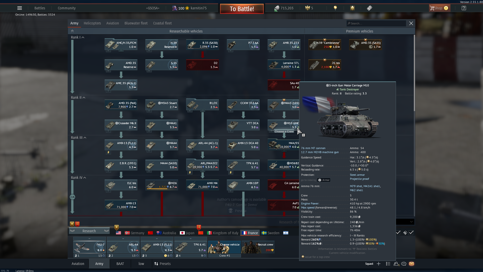The height and width of the screenshot is (272, 483).
Task: Open the help question mark icon
Action: click(464, 8)
